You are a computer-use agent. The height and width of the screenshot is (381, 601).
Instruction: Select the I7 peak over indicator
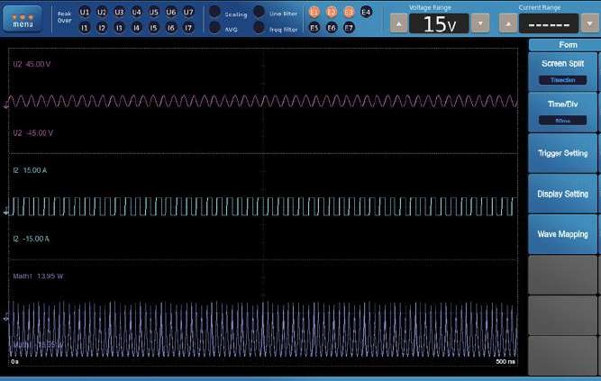188,28
